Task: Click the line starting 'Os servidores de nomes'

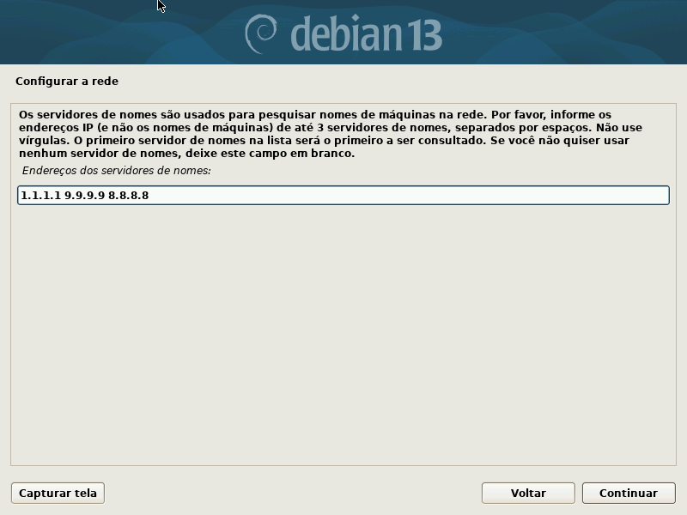Action: [x=315, y=115]
